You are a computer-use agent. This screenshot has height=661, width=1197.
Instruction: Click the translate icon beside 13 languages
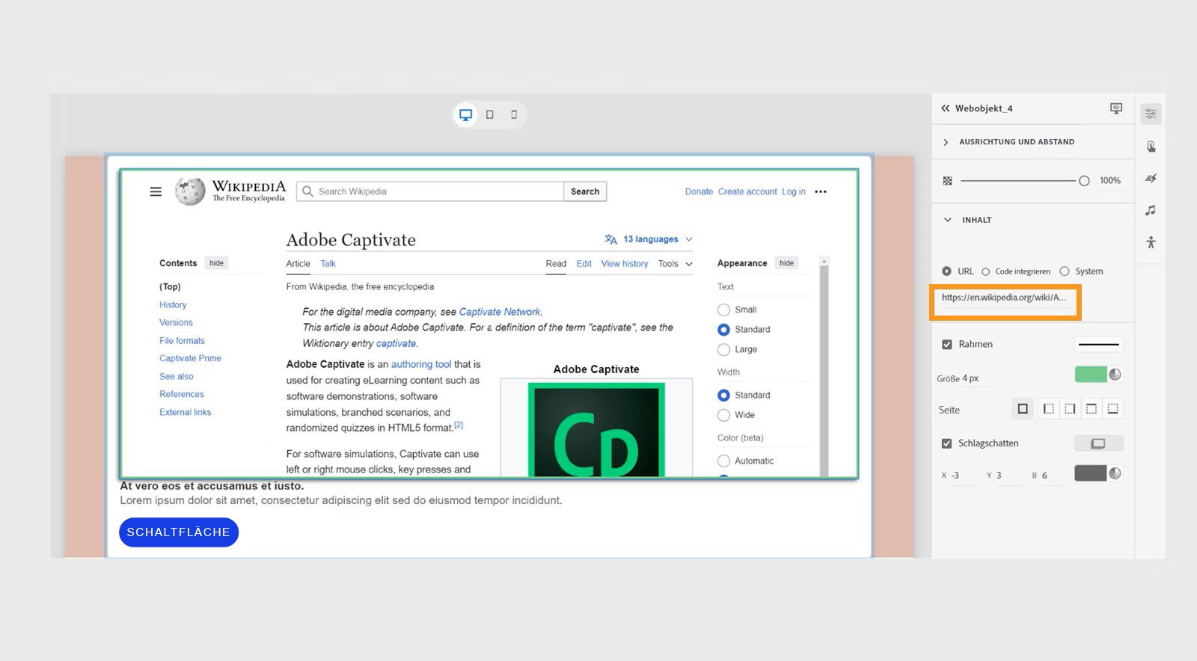pyautogui.click(x=610, y=239)
